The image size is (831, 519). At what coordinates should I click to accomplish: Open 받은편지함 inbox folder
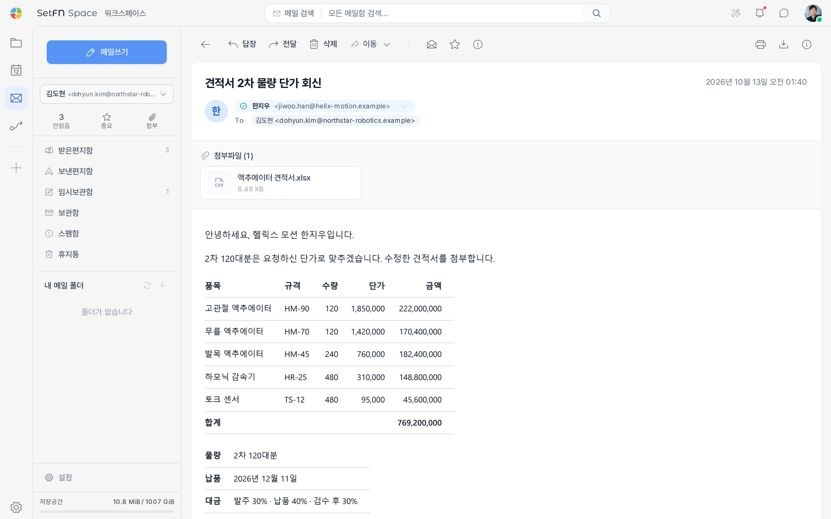point(106,150)
